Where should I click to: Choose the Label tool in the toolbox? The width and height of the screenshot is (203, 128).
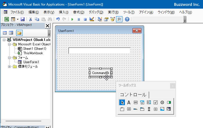(129, 102)
